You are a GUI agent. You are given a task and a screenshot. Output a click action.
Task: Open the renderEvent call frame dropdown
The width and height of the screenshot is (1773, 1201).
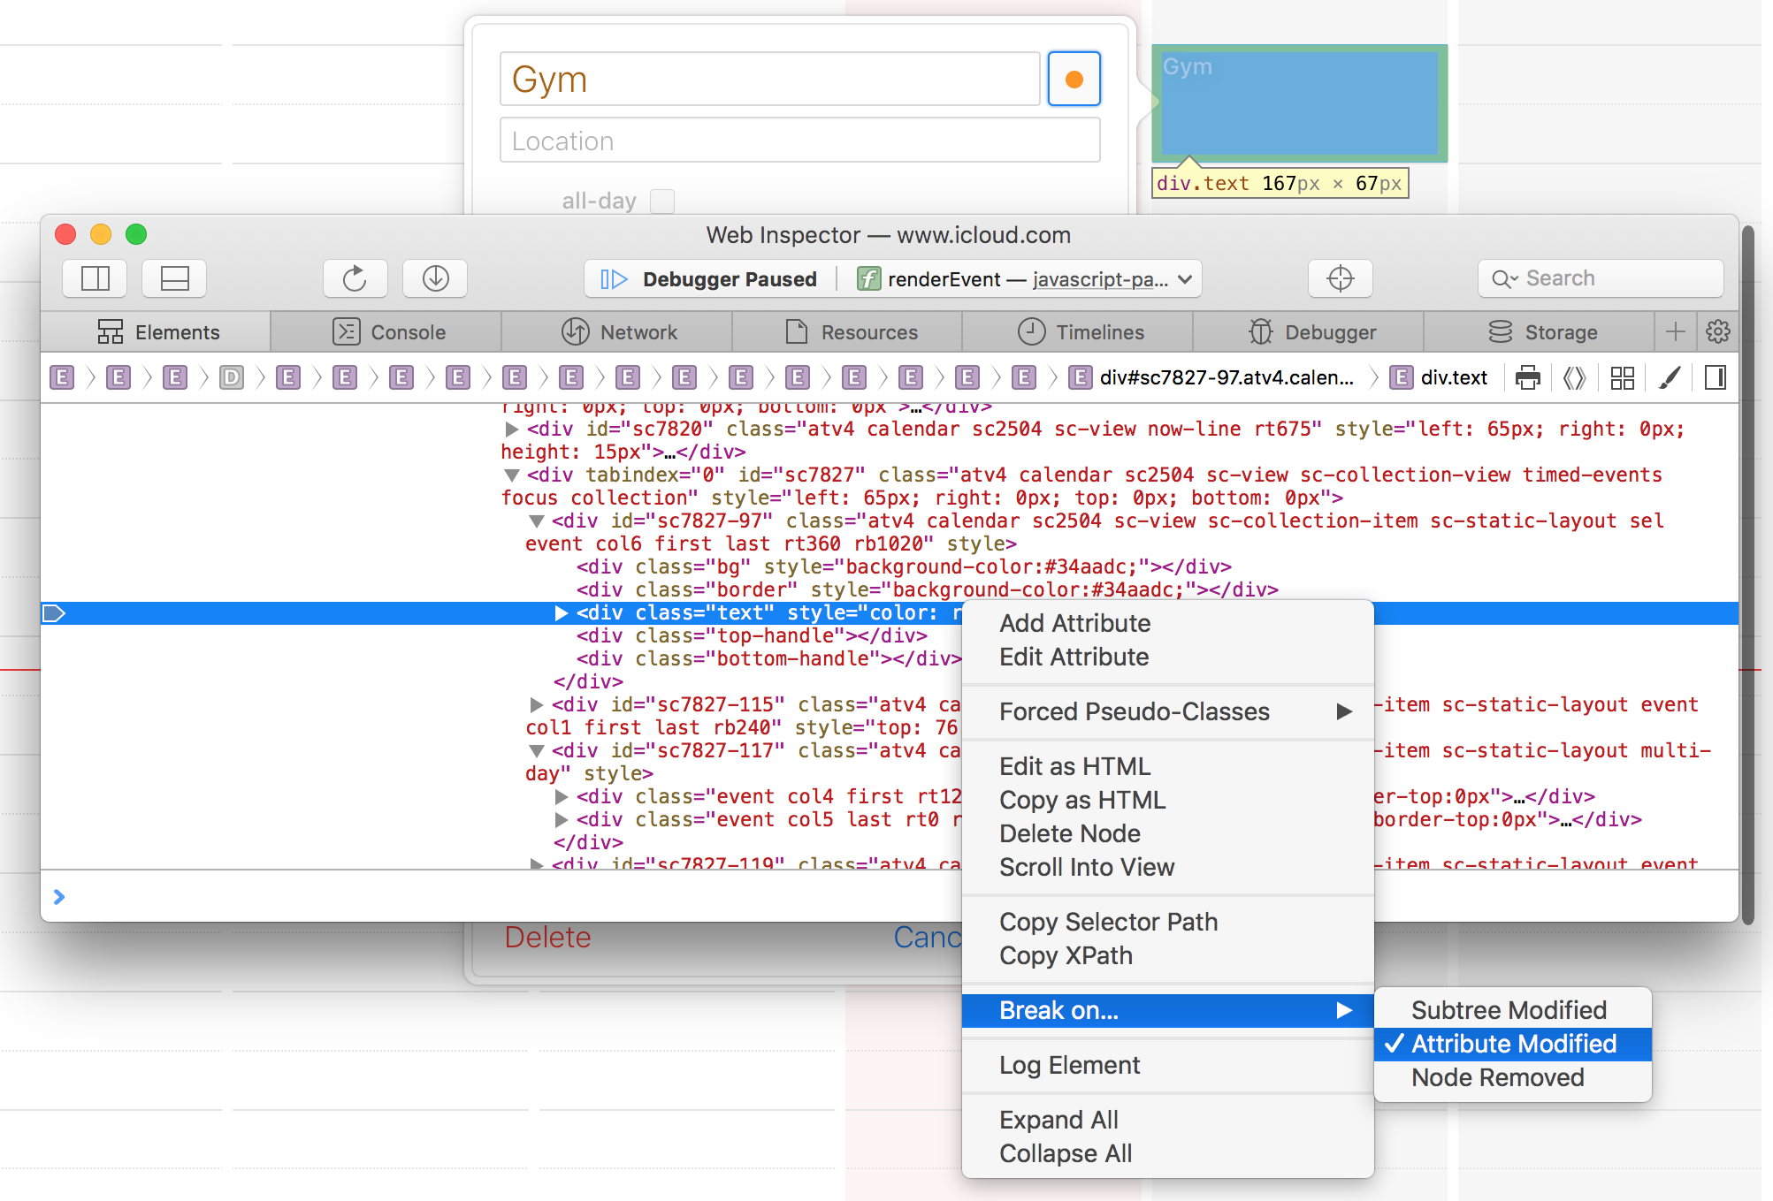click(x=1185, y=279)
